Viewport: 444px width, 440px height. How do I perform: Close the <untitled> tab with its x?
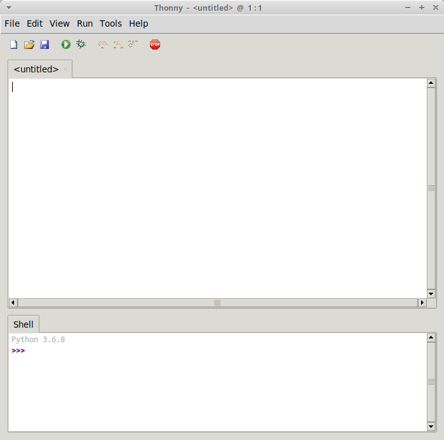[x=65, y=69]
